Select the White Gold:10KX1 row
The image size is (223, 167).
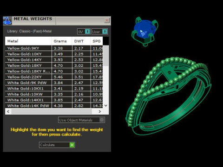tap(54, 89)
